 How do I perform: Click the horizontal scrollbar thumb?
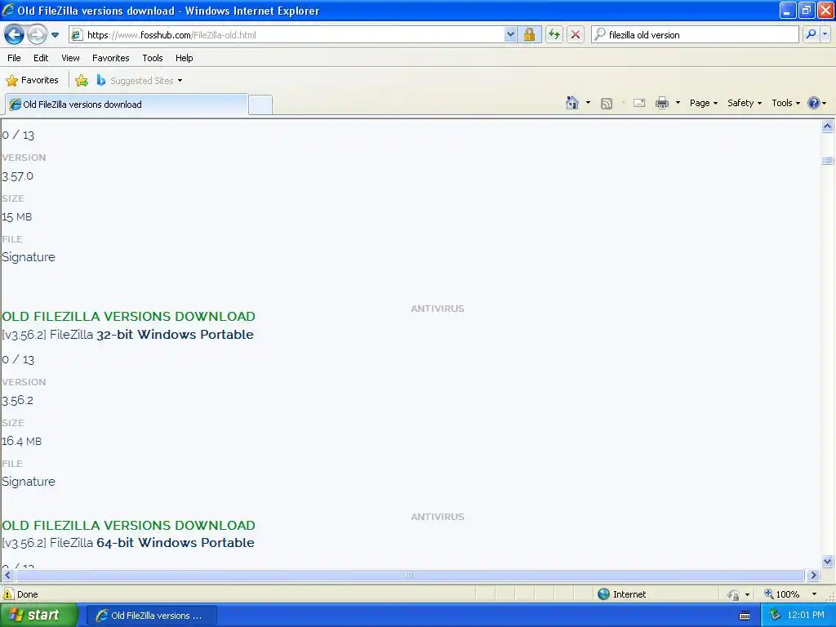410,576
